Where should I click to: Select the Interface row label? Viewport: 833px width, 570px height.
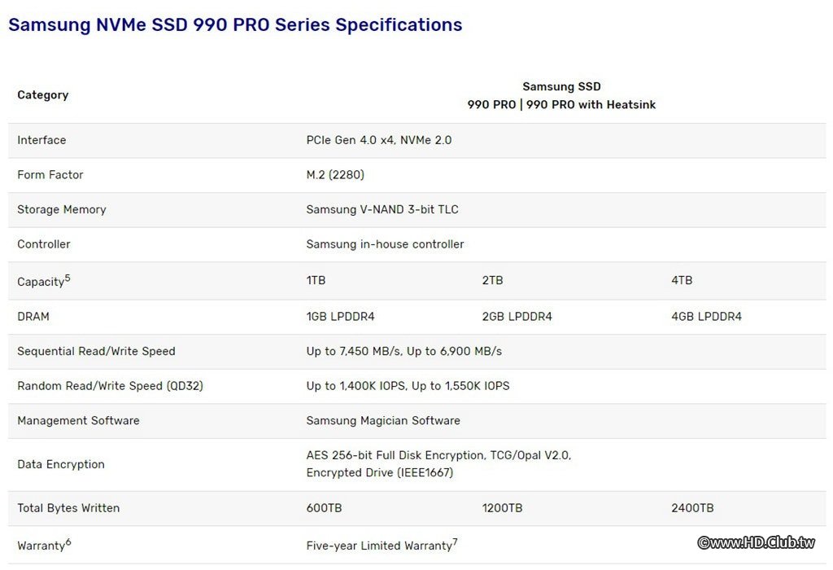[41, 140]
